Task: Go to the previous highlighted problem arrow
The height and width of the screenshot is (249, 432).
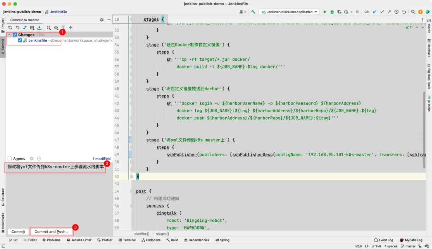Action: (x=417, y=28)
